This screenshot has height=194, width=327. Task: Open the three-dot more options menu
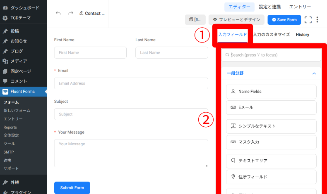tap(317, 19)
